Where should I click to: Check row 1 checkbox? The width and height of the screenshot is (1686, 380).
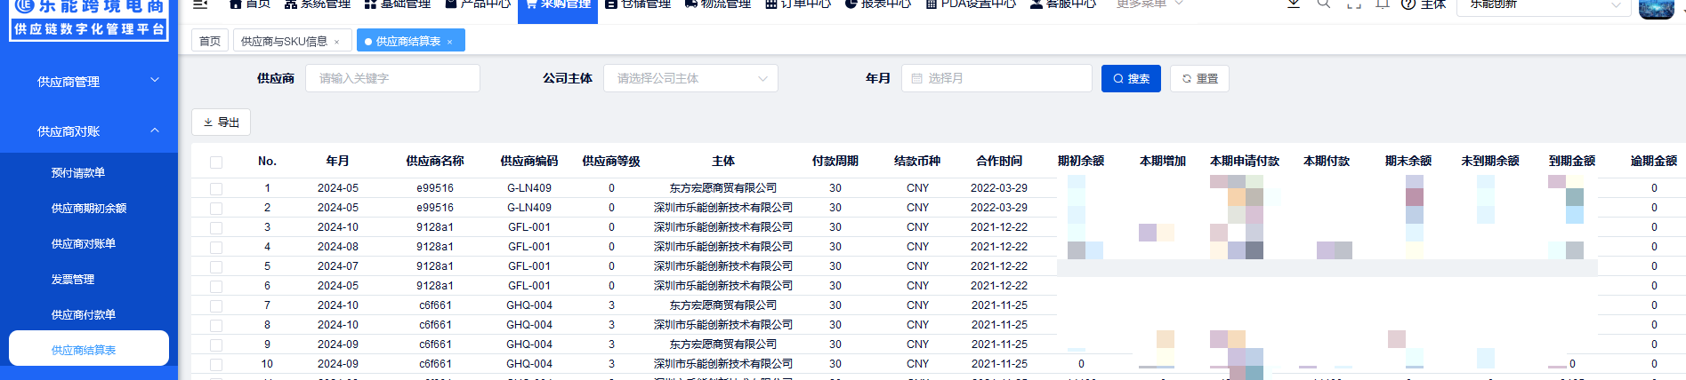216,189
